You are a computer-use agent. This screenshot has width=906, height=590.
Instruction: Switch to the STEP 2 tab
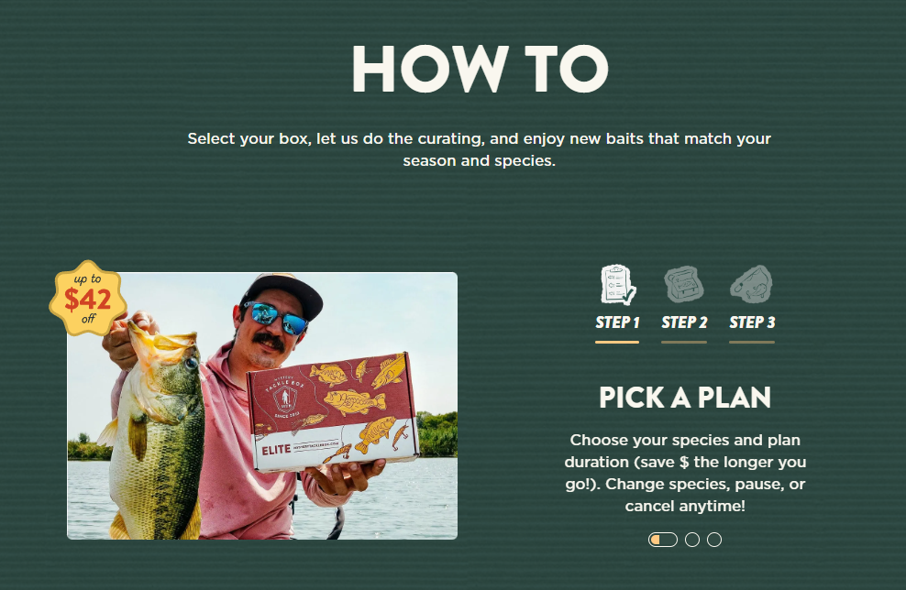tap(684, 322)
